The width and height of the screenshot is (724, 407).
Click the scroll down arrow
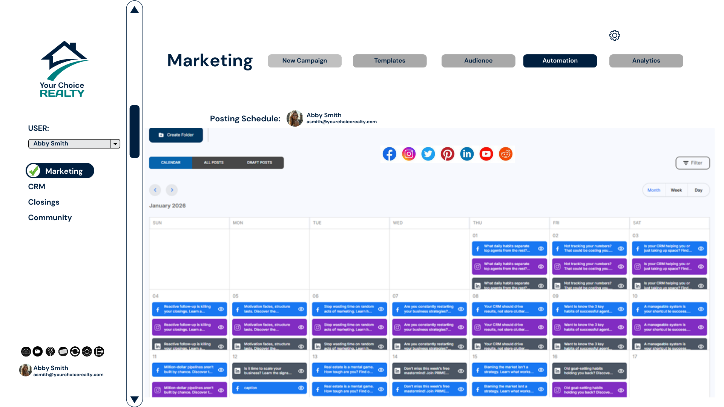point(135,399)
